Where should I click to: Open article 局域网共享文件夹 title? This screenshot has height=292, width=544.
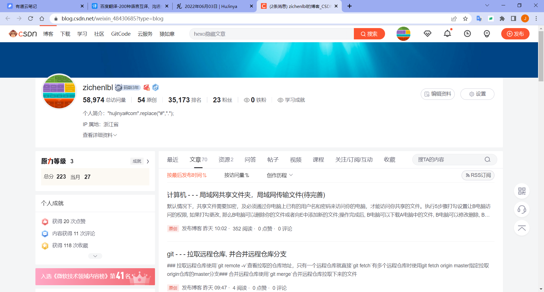coord(246,195)
